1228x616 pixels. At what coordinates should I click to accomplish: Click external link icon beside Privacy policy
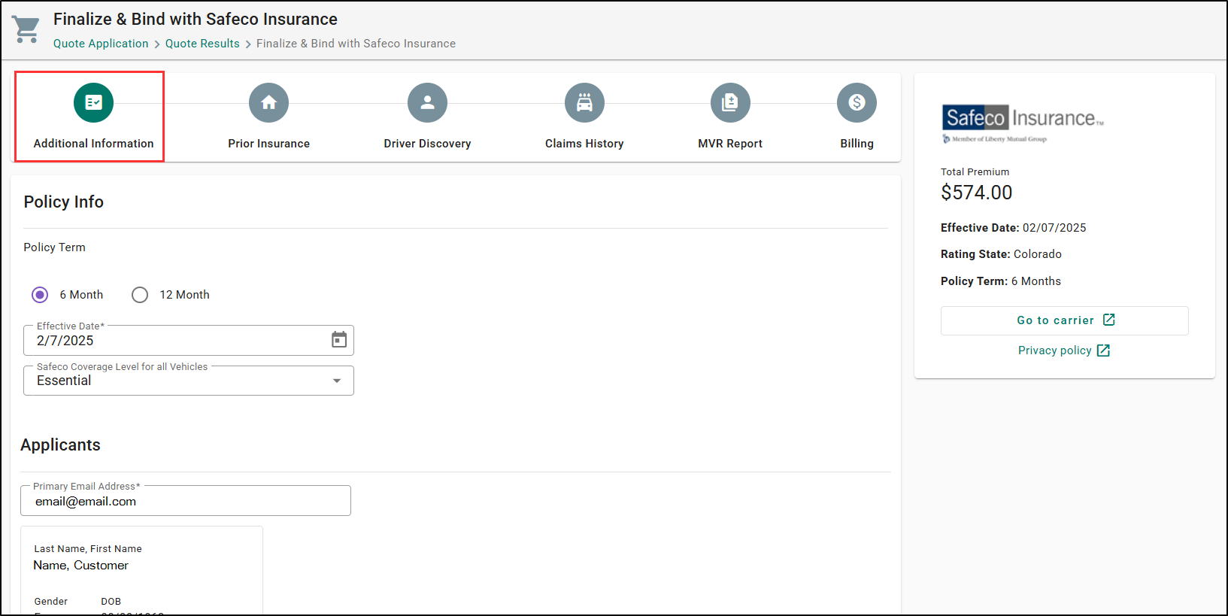pyautogui.click(x=1103, y=350)
